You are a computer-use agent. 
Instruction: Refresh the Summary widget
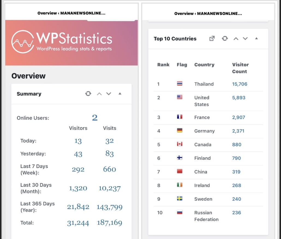88,94
